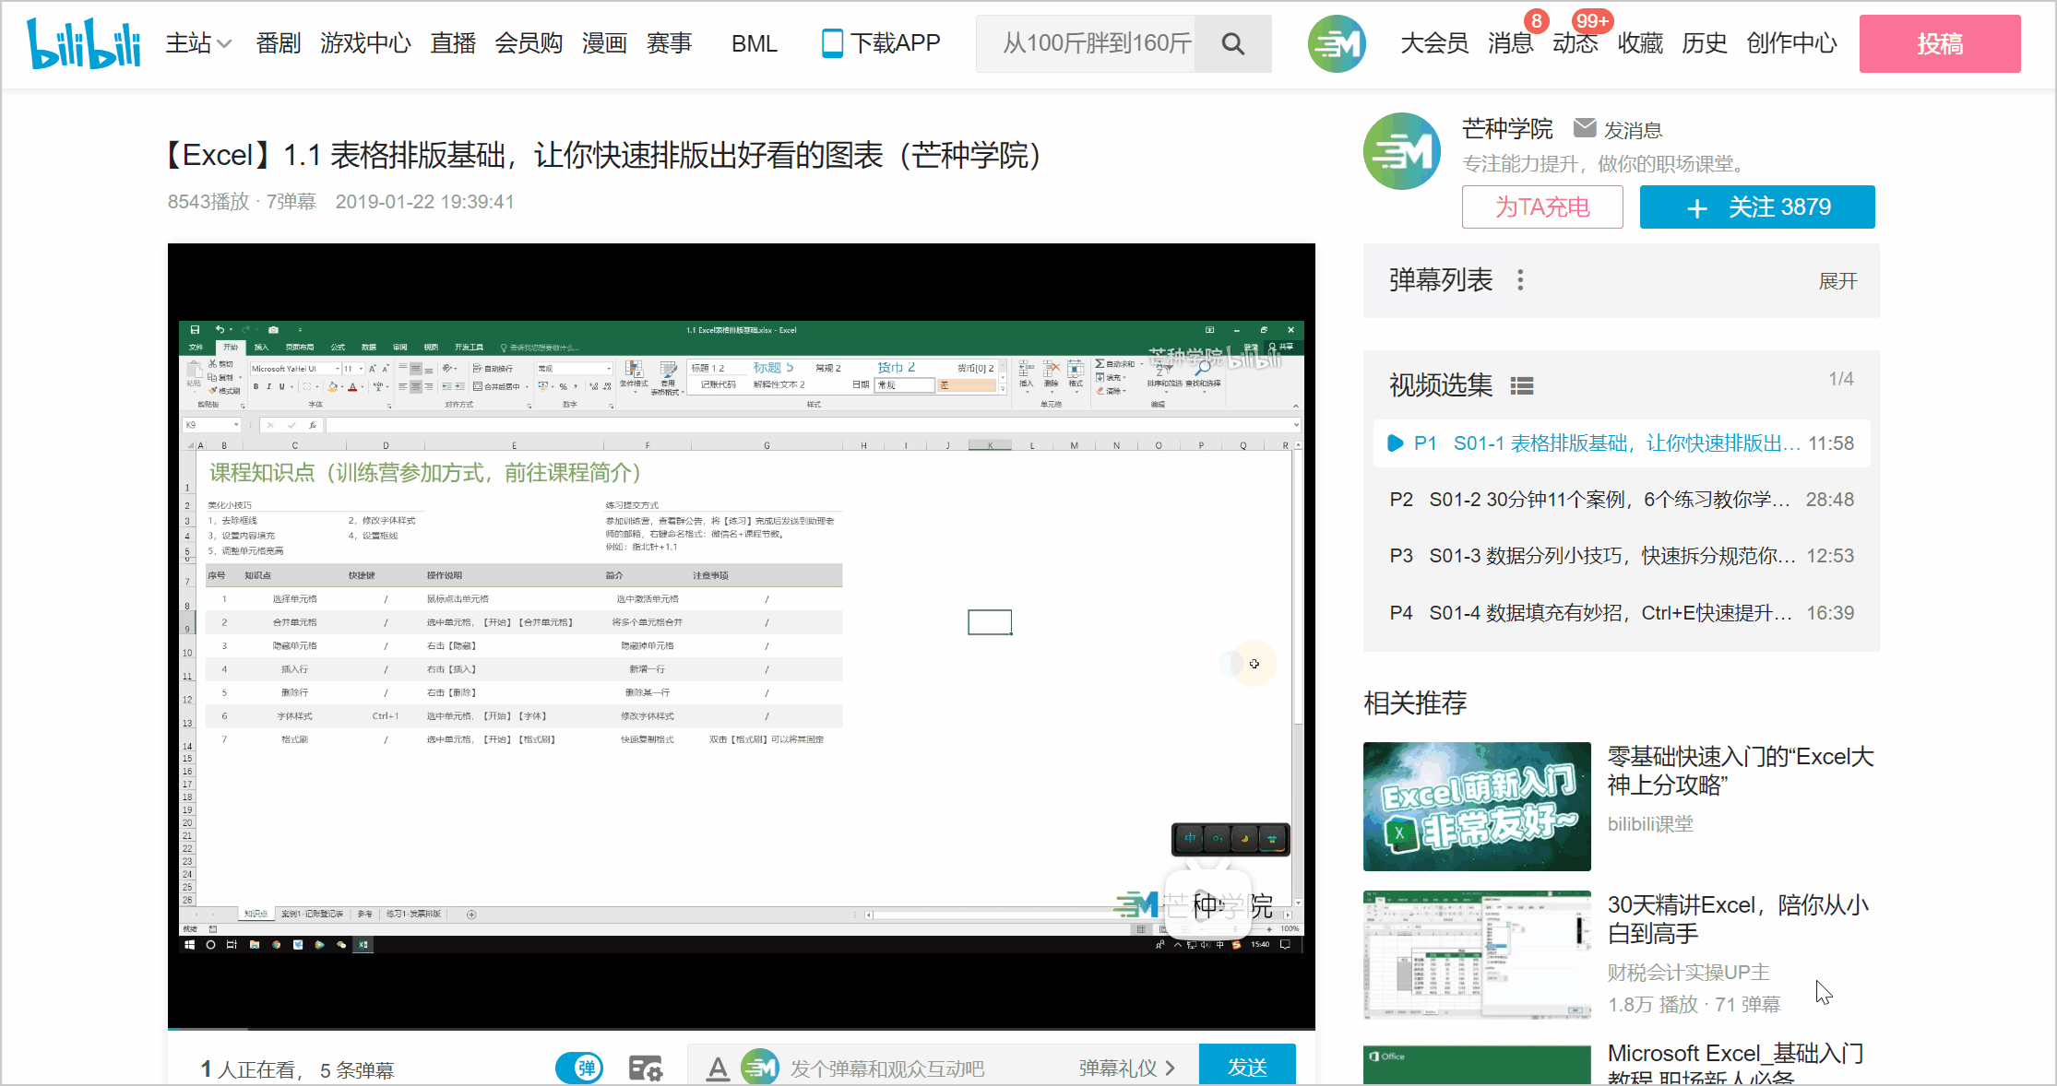
Task: Open 芒种学院 uploader name link
Action: click(x=1507, y=129)
